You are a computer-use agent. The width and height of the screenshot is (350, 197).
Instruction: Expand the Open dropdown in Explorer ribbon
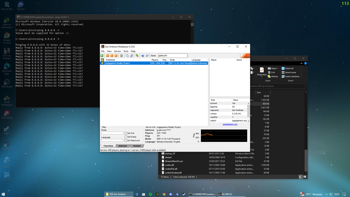tap(278, 68)
